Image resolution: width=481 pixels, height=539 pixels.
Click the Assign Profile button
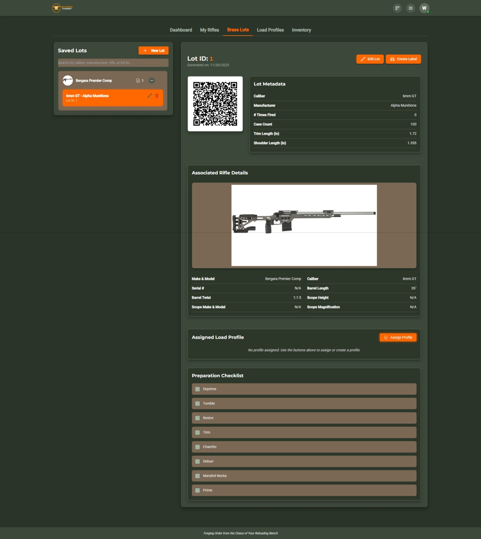coord(398,337)
